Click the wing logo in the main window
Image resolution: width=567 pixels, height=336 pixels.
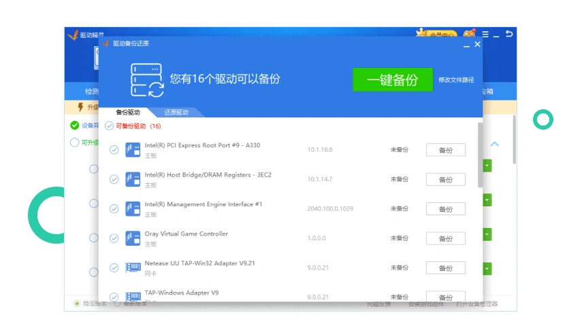[x=73, y=35]
